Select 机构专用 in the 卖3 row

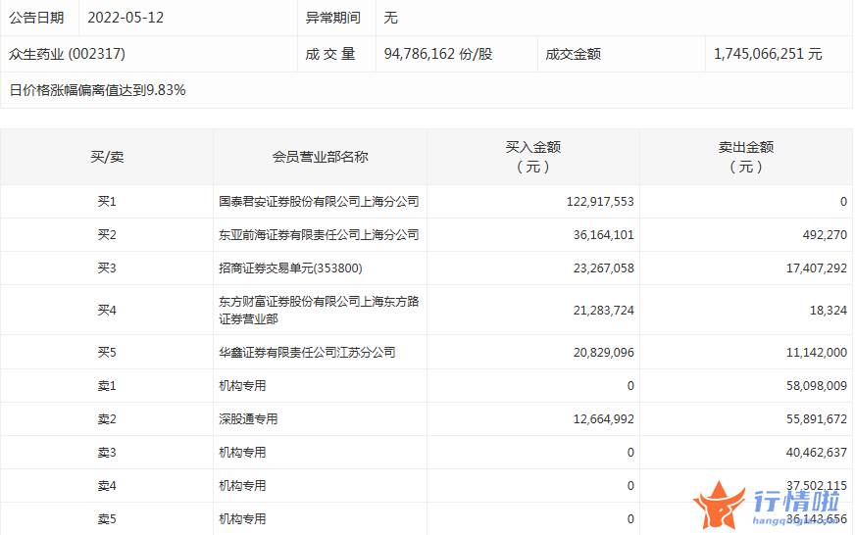(242, 452)
